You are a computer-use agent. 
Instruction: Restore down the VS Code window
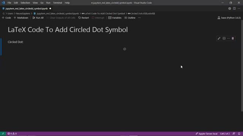tap(231, 3)
